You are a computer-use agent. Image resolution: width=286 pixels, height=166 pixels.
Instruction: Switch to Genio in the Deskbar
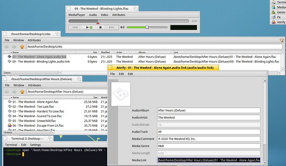(x=279, y=12)
